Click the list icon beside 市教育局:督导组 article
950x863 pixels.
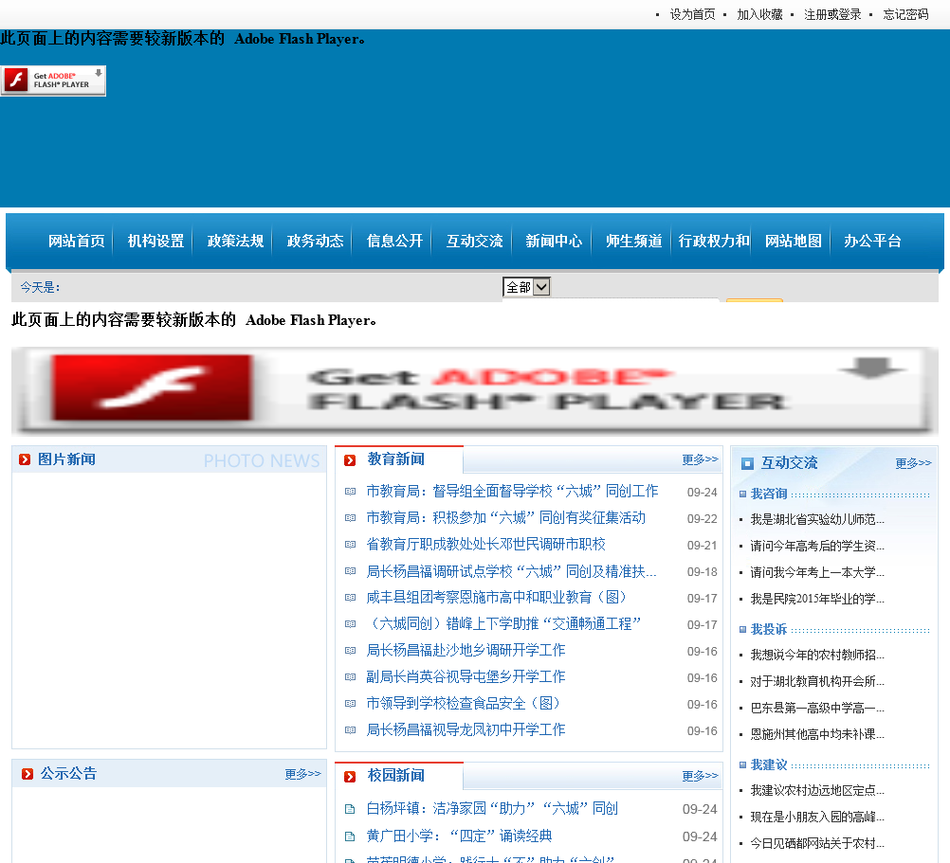point(350,492)
